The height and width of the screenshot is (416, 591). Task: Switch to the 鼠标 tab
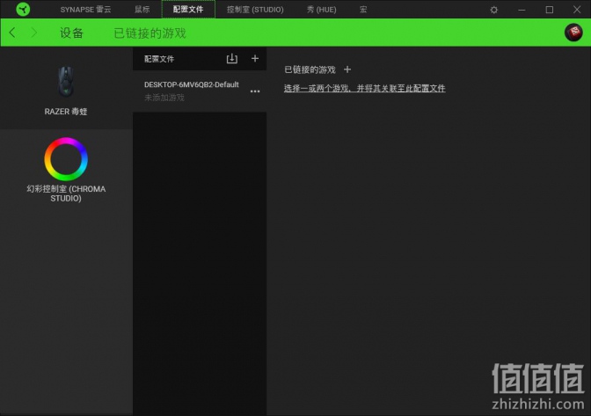click(x=142, y=10)
